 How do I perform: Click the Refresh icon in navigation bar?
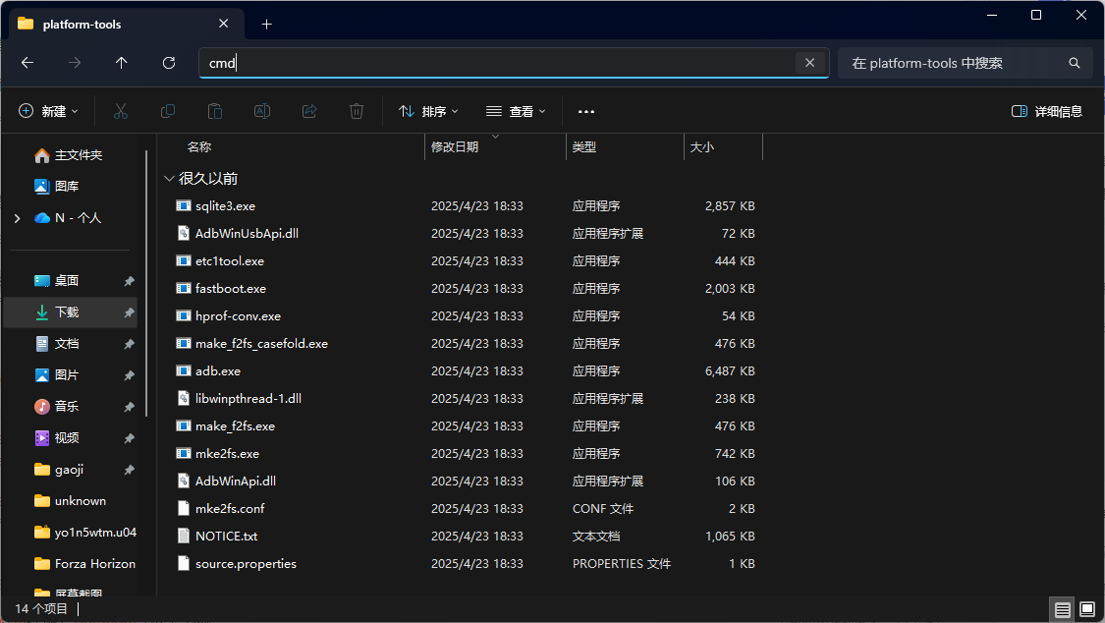[169, 63]
